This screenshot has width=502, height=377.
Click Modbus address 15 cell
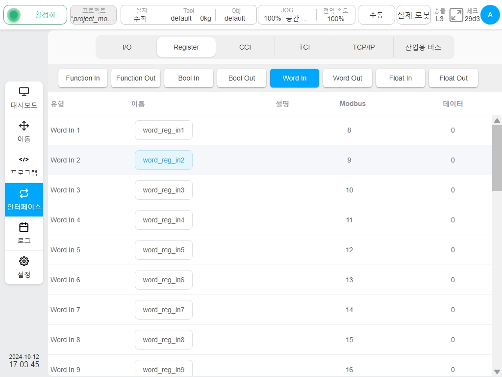click(x=349, y=340)
